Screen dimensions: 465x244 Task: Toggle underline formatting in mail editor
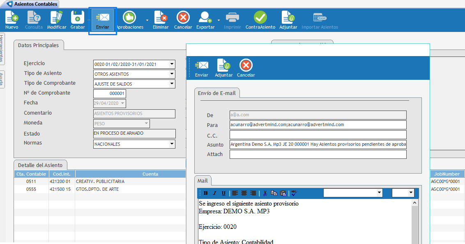[223, 193]
